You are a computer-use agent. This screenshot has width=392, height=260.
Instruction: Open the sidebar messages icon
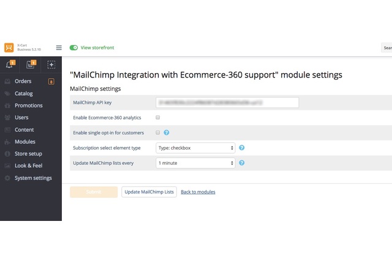coord(31,65)
